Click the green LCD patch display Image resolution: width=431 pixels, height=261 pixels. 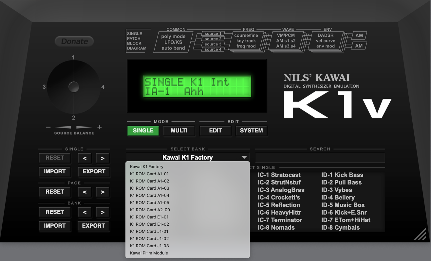coord(197,86)
